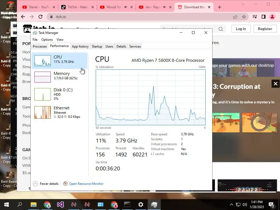Open the magnifying glass game screenshot
280x210 pixels.
pyautogui.click(x=259, y=123)
